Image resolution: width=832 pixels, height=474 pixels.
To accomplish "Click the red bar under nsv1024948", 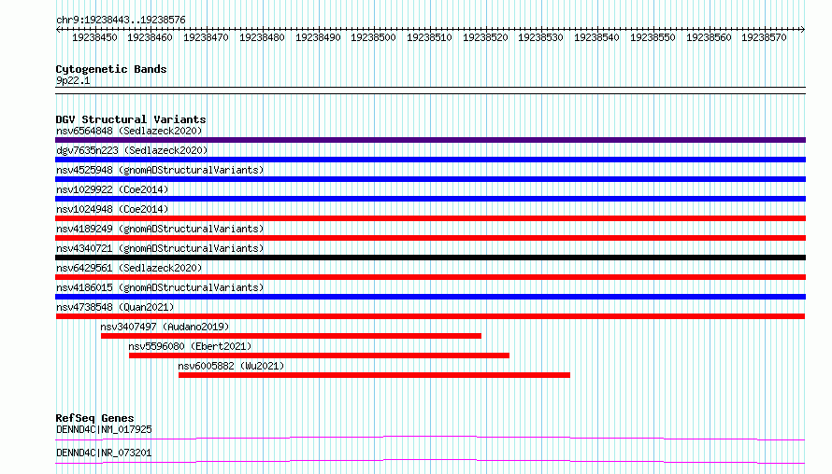I will pyautogui.click(x=430, y=218).
